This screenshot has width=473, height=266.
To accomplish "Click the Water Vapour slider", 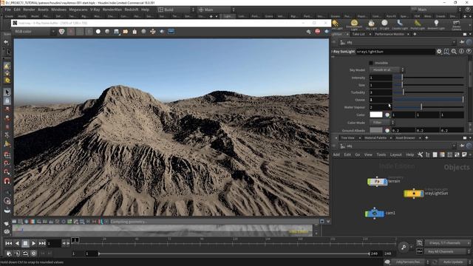I will tap(429, 107).
